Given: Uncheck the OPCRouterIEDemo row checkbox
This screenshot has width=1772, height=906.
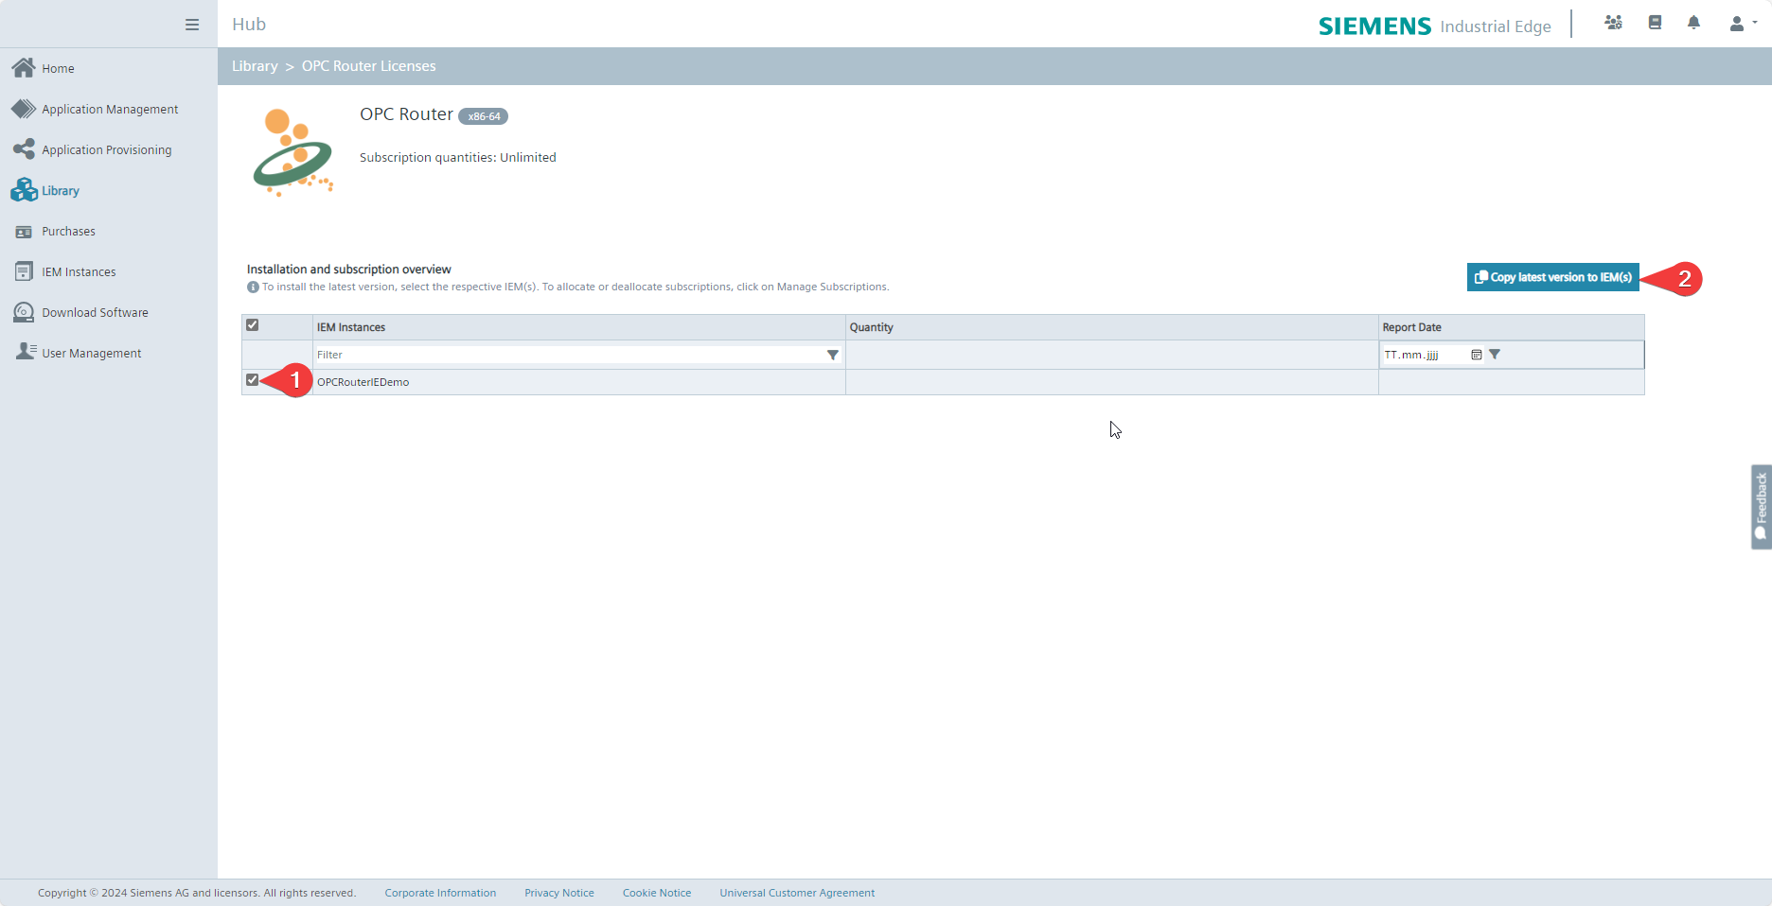Looking at the screenshot, I should tap(253, 380).
